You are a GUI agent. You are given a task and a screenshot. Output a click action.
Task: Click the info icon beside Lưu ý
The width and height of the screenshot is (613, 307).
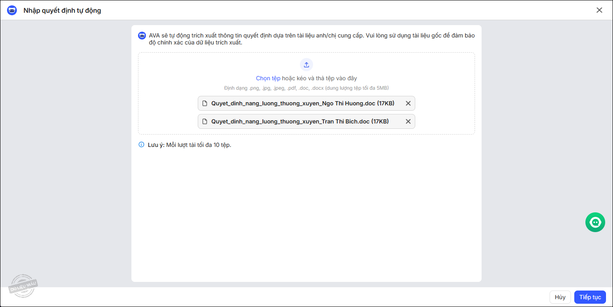pos(141,145)
